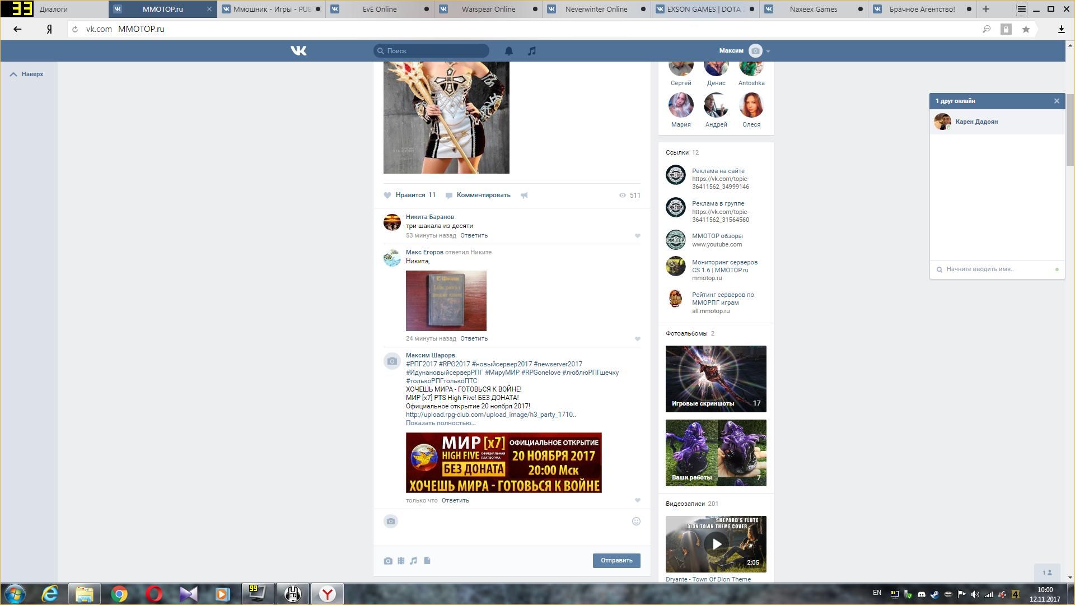
Task: Share post with megaphone icon
Action: [x=524, y=196]
